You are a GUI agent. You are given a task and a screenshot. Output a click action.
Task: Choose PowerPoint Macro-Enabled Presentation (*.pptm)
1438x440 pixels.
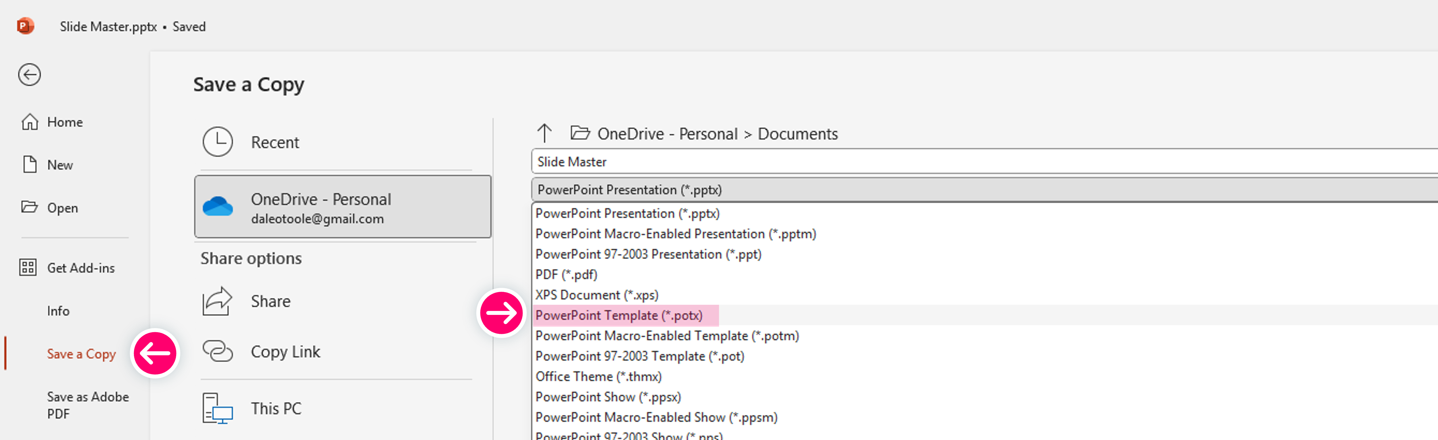pos(676,234)
